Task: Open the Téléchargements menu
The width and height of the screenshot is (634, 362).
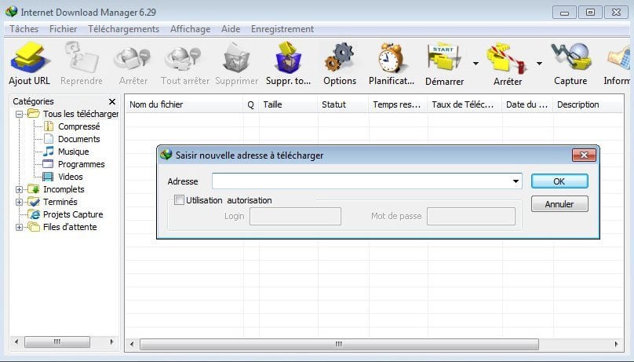Action: click(123, 29)
